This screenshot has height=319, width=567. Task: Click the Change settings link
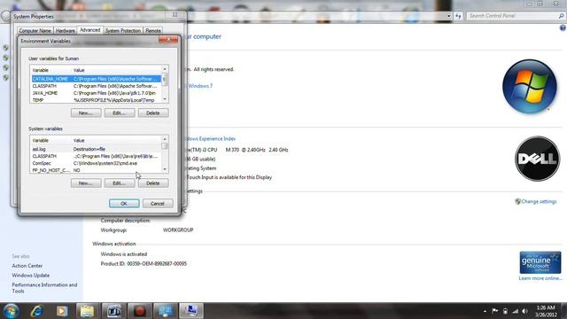(539, 201)
